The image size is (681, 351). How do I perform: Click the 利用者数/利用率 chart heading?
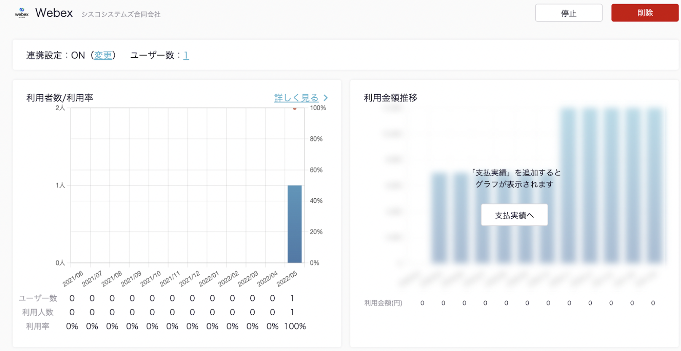(60, 98)
